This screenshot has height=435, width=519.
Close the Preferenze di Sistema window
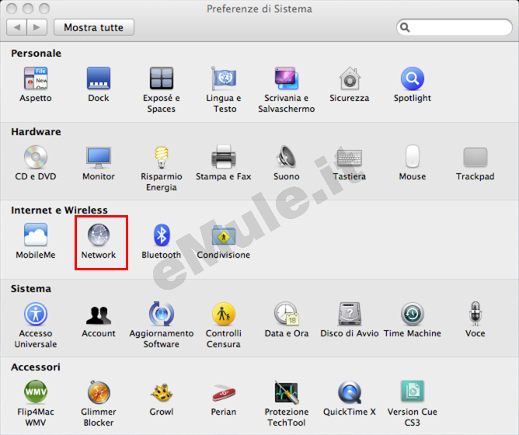(x=12, y=9)
